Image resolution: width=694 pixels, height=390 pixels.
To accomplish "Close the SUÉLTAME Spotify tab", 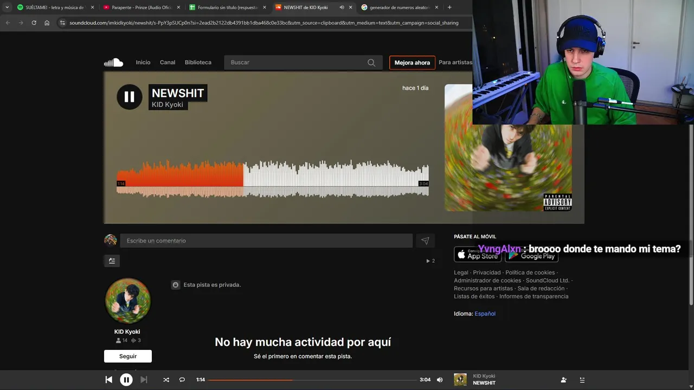I will coord(92,7).
